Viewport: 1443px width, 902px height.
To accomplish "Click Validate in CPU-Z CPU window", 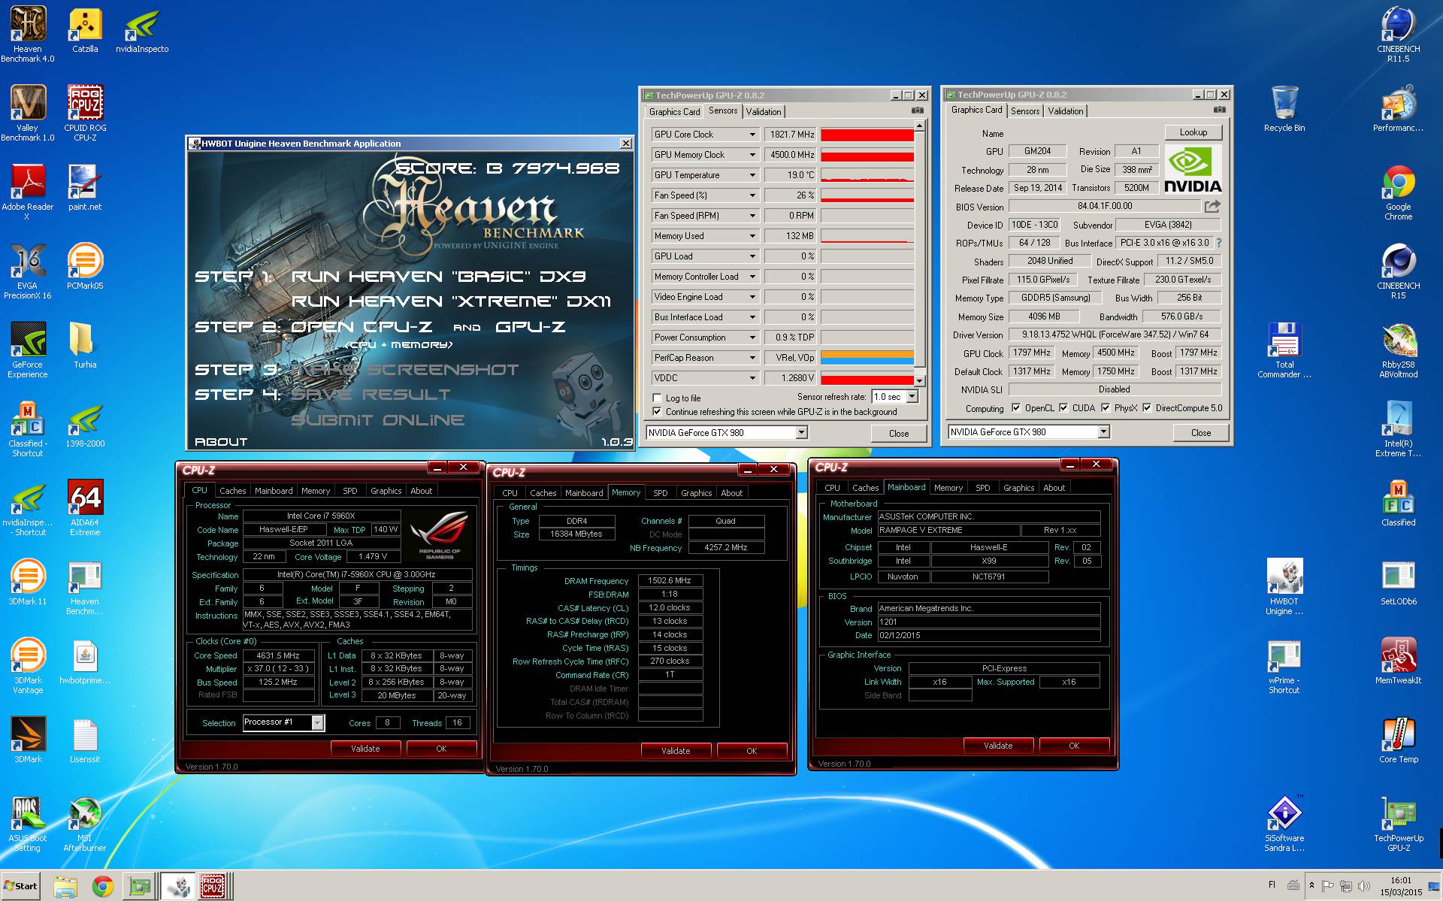I will tap(365, 749).
